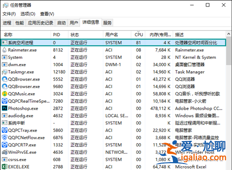The image size is (232, 170).
Task: Sort by the 内存(专用... column header
Action: tap(159, 35)
